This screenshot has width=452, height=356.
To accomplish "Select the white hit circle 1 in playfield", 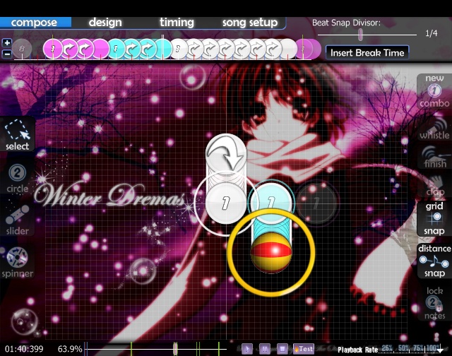I will pyautogui.click(x=226, y=203).
